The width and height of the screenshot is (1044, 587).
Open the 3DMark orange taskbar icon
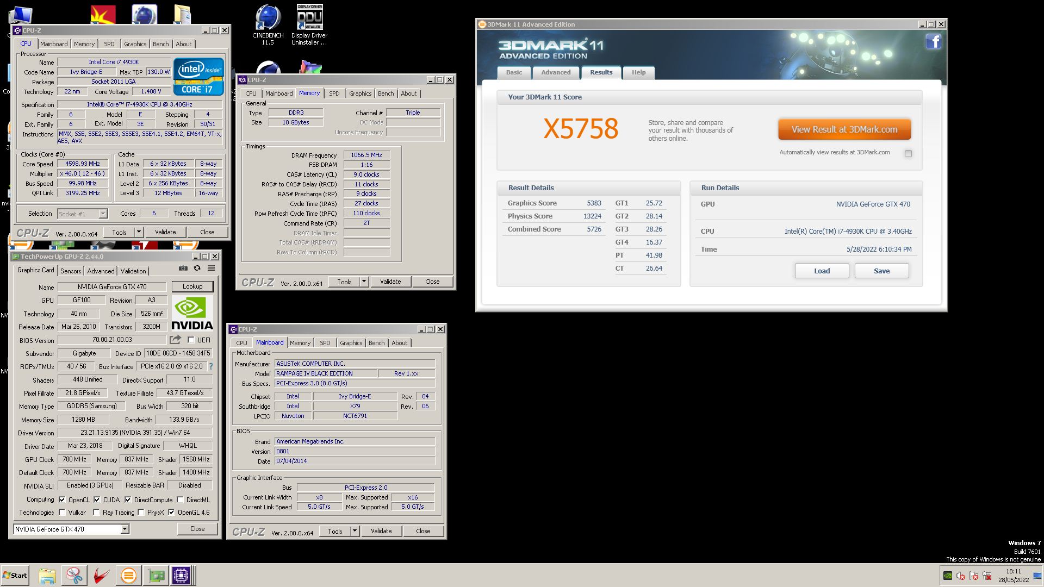click(x=129, y=576)
